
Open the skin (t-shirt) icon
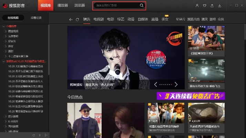(205, 6)
